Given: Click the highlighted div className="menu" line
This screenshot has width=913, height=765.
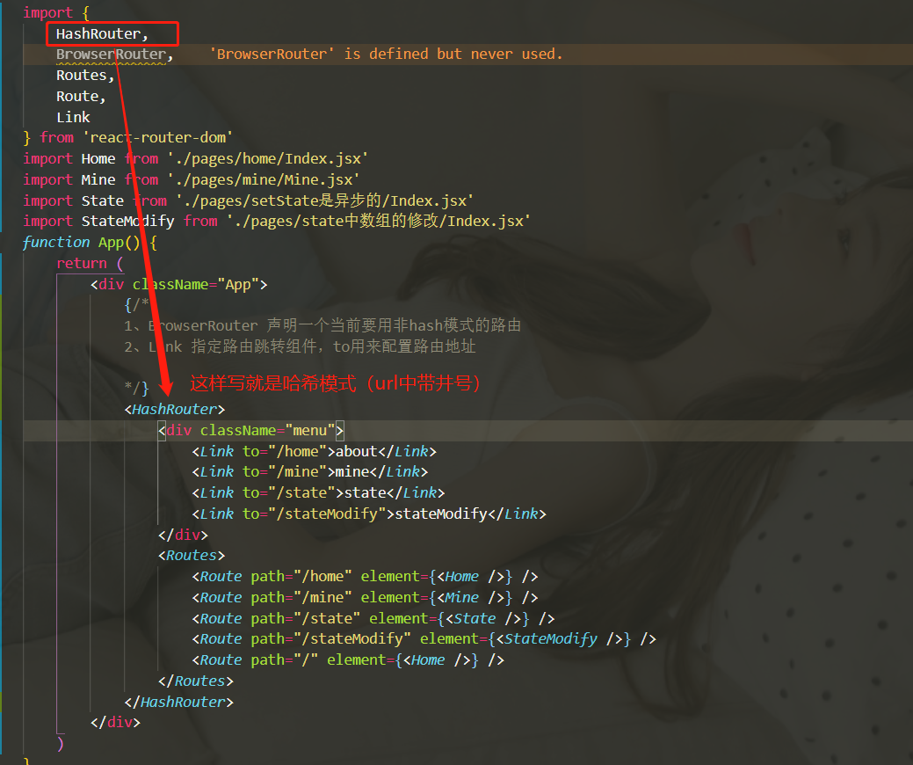Looking at the screenshot, I should [x=251, y=431].
